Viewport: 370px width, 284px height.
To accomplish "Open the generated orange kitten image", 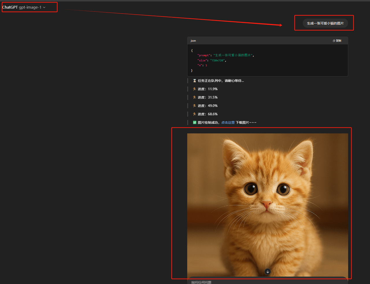I will click(267, 202).
